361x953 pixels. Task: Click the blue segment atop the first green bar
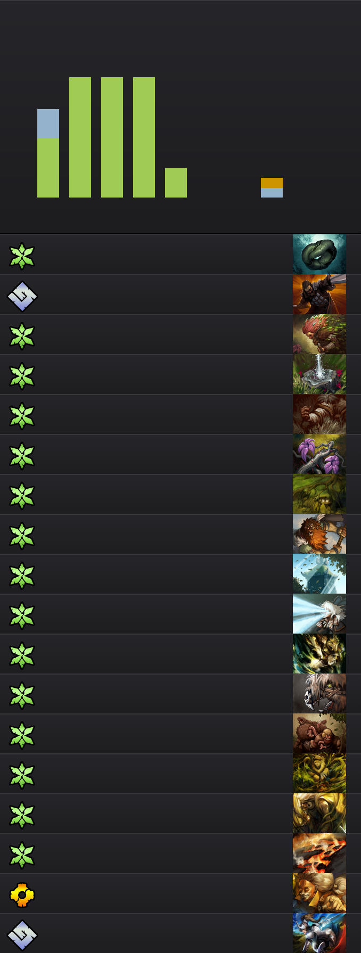click(48, 124)
